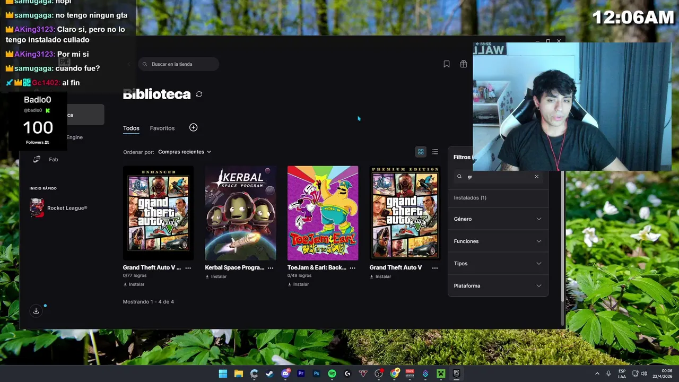Image resolution: width=679 pixels, height=382 pixels.
Task: Install Kerbal Space Program
Action: (216, 276)
